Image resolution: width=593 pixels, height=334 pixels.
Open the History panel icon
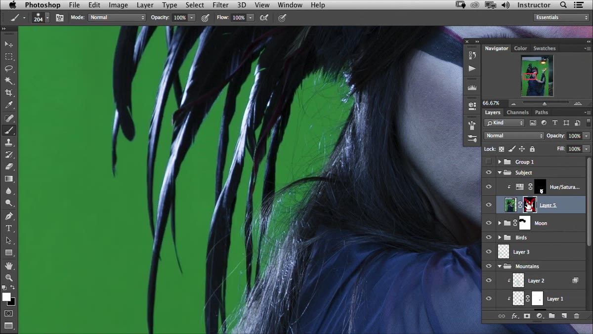[x=472, y=56]
